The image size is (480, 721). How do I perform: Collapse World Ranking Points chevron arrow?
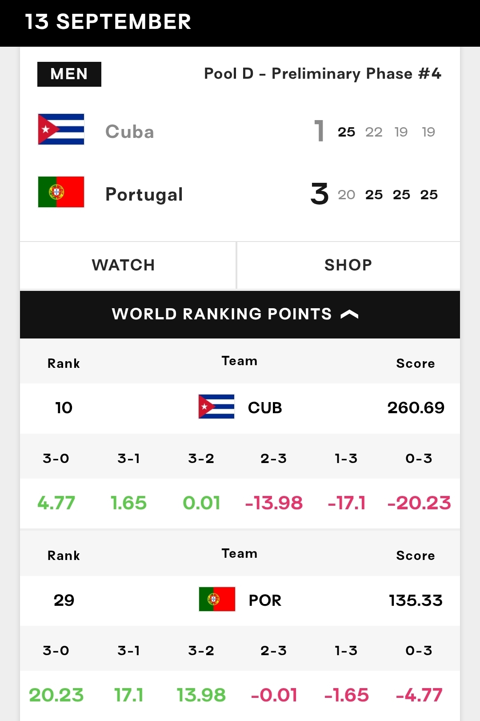(x=349, y=314)
